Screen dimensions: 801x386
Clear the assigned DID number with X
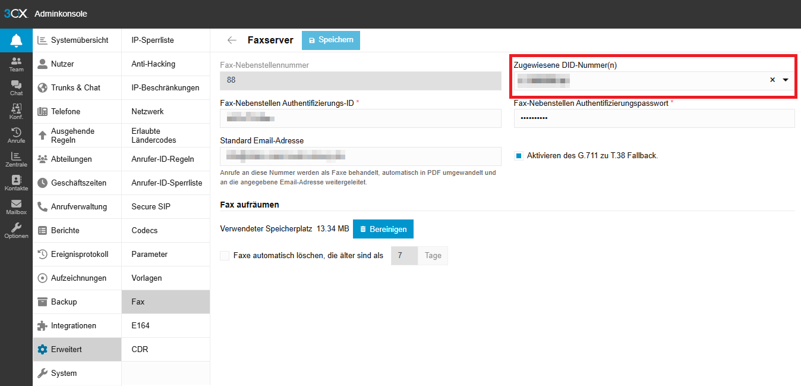coord(772,80)
